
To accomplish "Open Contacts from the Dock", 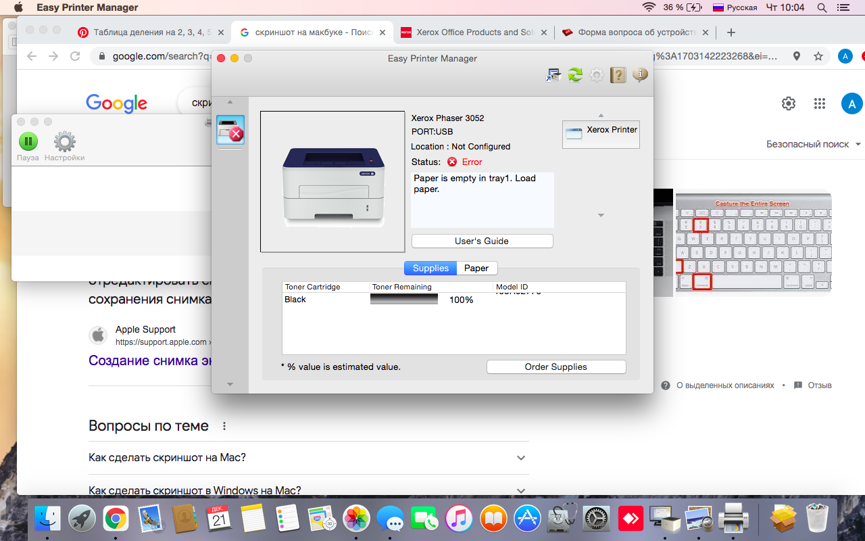I will tap(184, 519).
